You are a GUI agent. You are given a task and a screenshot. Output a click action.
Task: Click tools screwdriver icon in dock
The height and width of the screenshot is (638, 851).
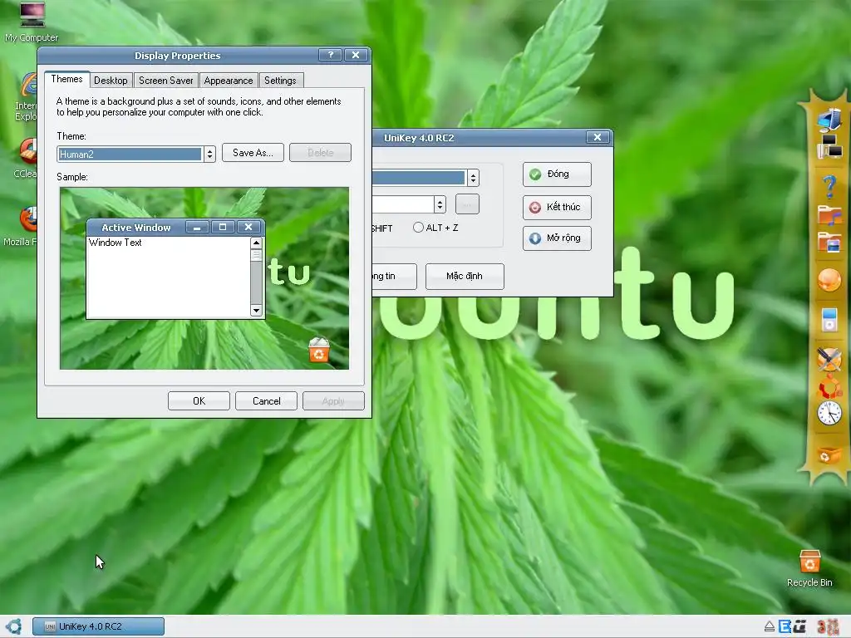tap(829, 359)
